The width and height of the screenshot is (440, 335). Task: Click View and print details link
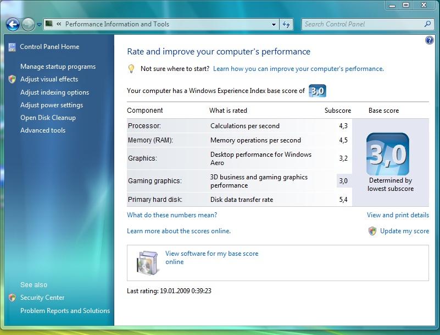coord(398,215)
